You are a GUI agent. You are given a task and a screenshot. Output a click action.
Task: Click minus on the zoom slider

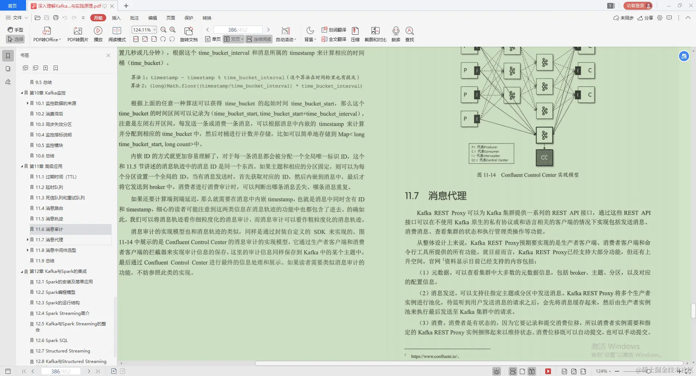(617, 371)
